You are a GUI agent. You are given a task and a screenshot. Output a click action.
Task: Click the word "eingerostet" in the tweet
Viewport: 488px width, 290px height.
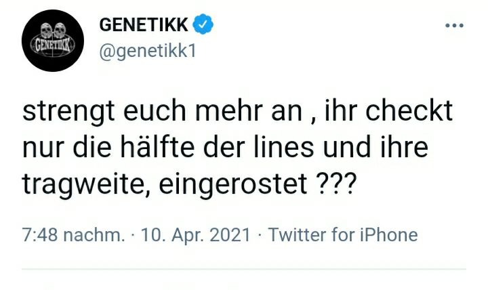click(233, 184)
